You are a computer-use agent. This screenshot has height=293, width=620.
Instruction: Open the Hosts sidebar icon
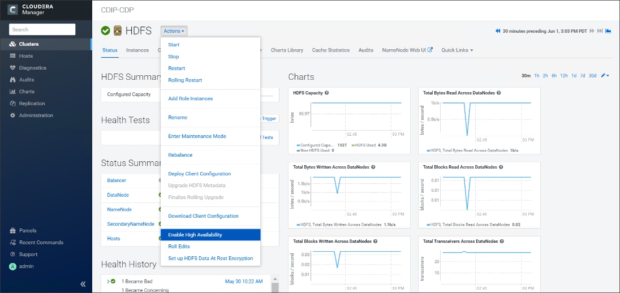12,56
